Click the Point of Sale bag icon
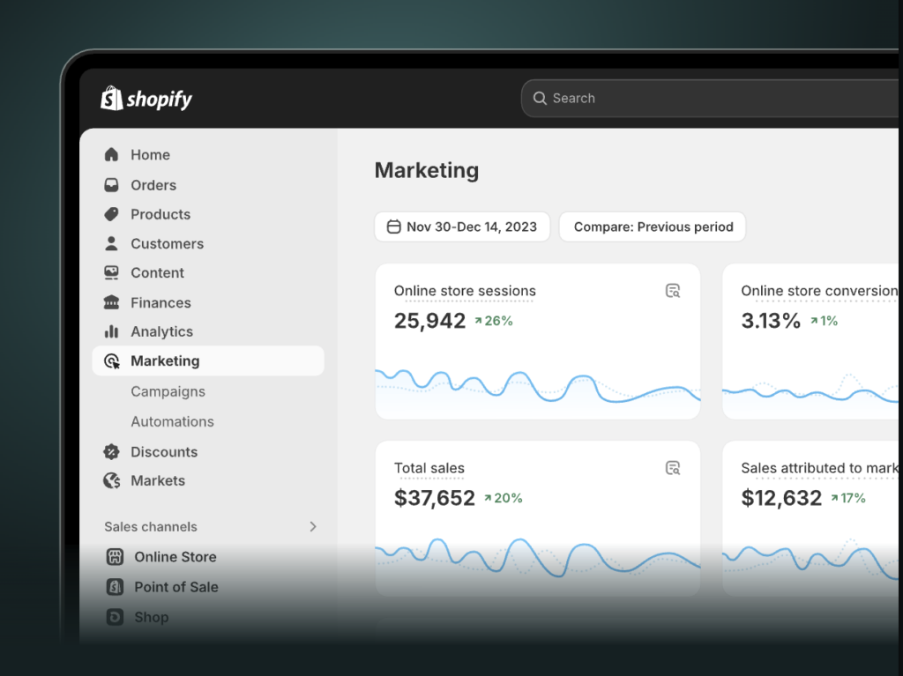 tap(115, 587)
